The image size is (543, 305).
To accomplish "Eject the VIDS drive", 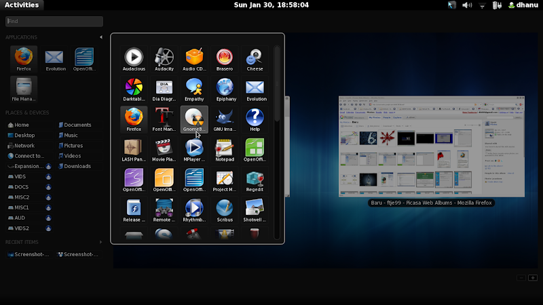I will 48,177.
